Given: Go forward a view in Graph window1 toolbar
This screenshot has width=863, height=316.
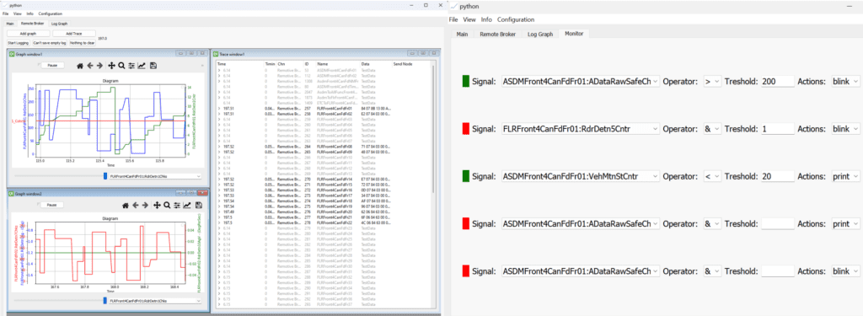Looking at the screenshot, I should 99,66.
